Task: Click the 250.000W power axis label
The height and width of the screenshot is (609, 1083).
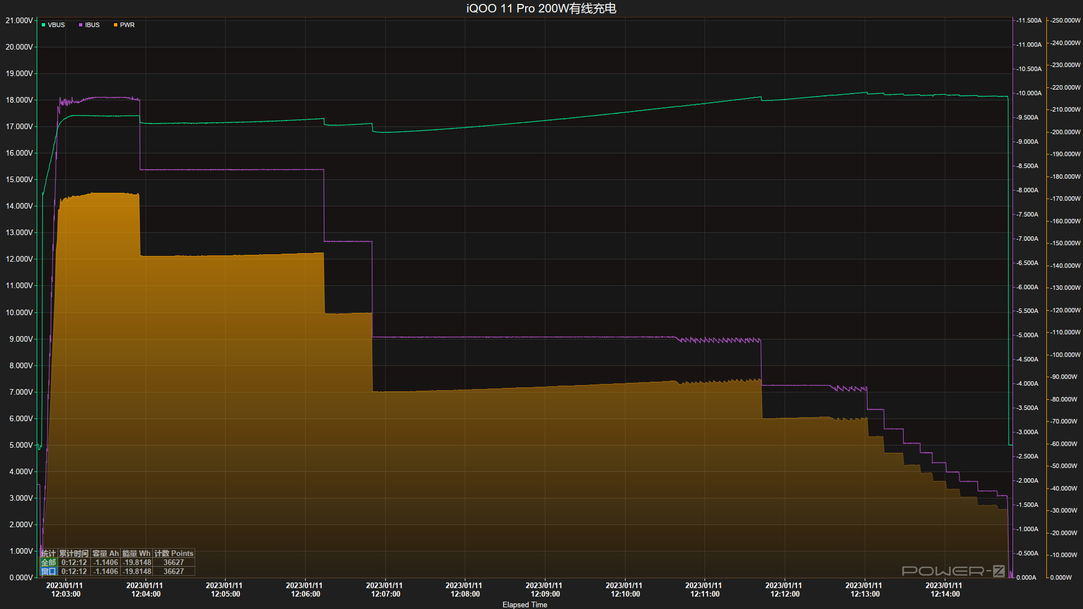Action: coord(1066,20)
